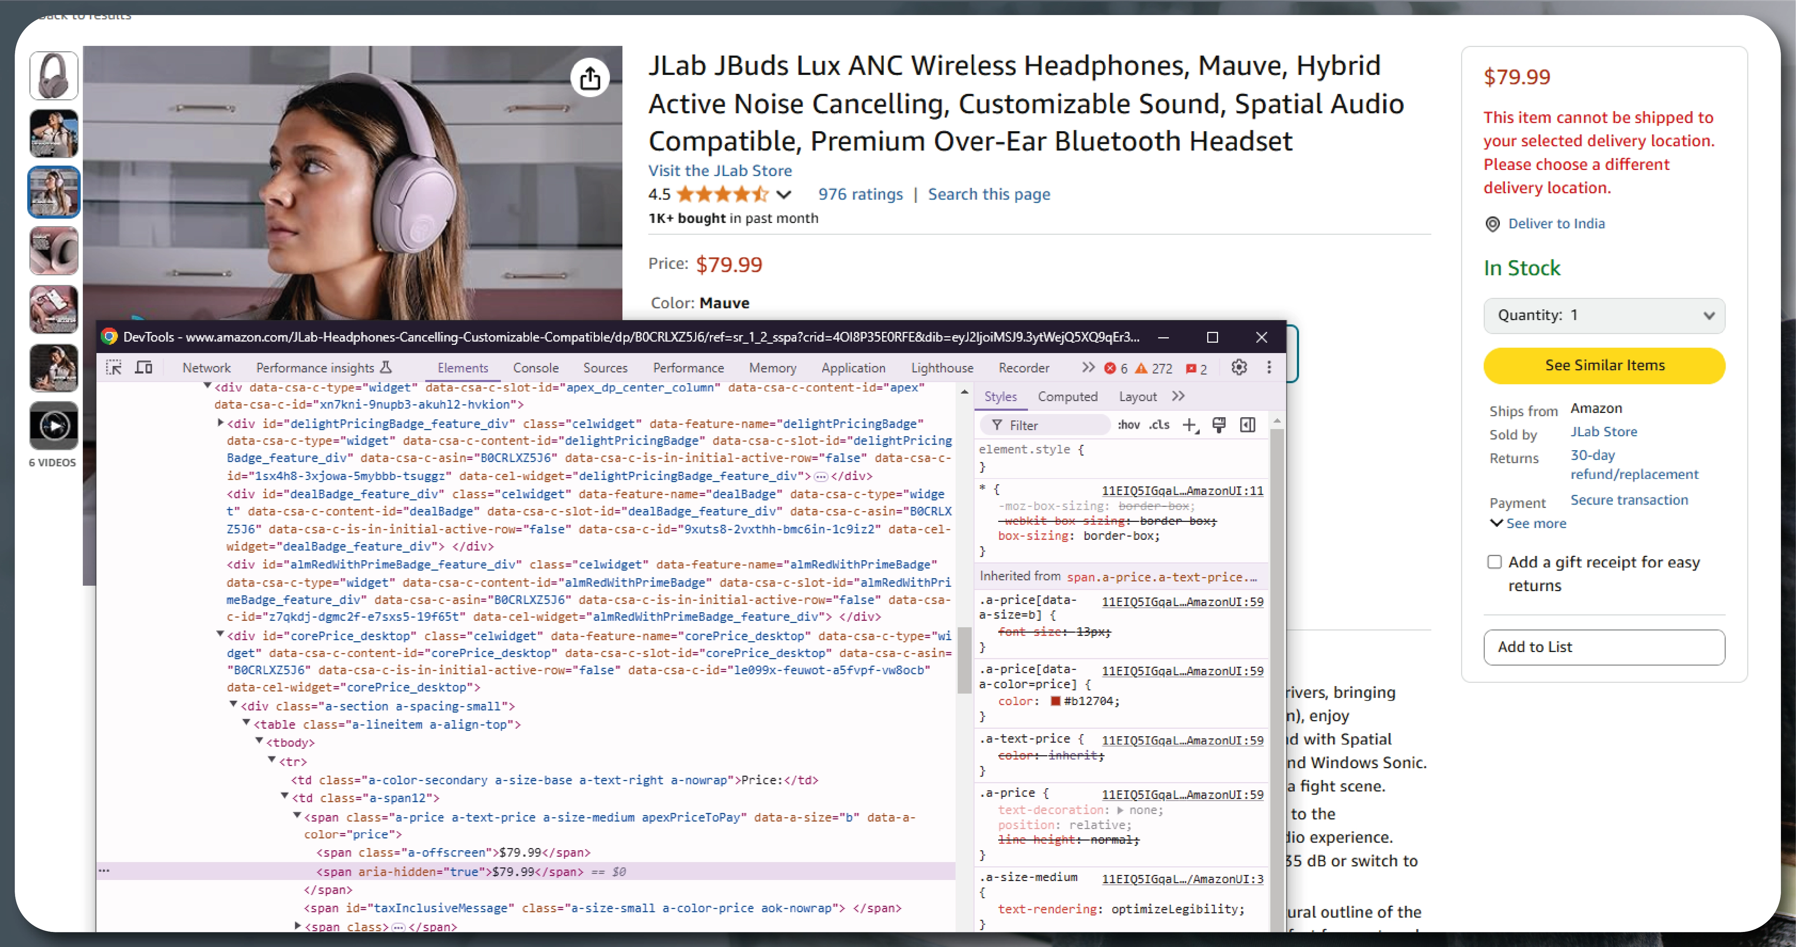The image size is (1796, 947).
Task: Toggle computed styles sidebar icon
Action: [1247, 425]
